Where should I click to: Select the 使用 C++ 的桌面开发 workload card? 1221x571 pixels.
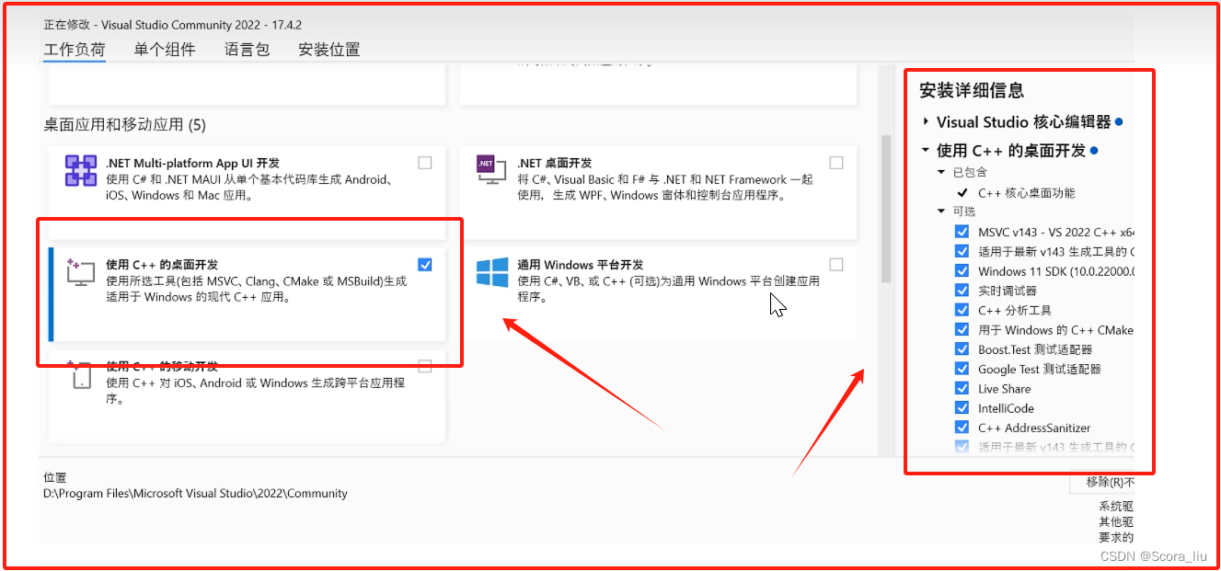click(247, 294)
